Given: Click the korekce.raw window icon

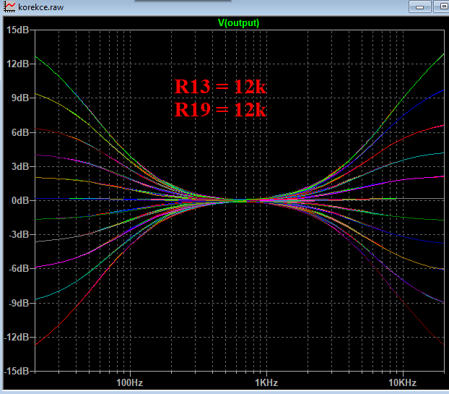Looking at the screenshot, I should 9,7.
